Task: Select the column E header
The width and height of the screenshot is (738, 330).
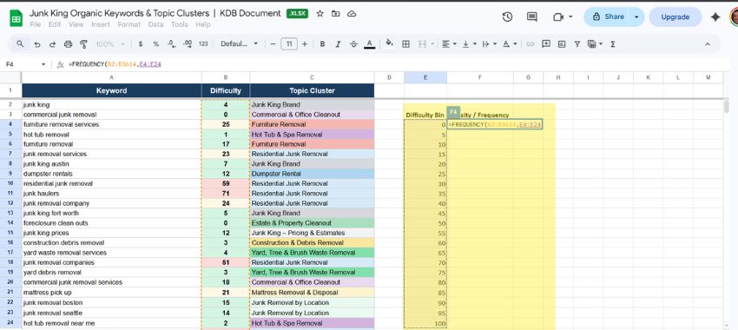Action: point(425,77)
